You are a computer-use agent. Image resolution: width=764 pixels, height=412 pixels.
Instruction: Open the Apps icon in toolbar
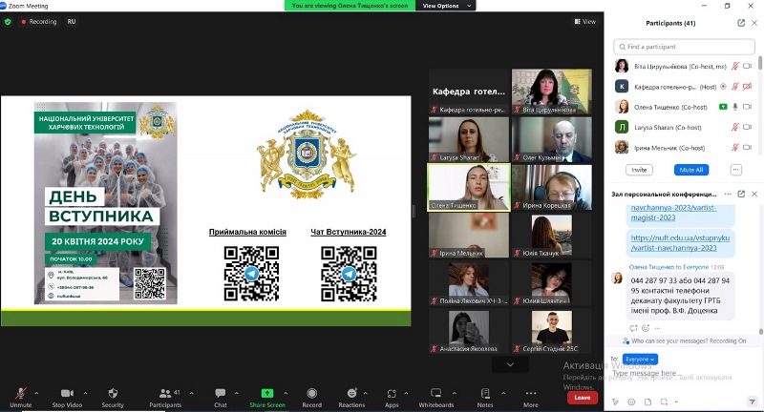(392, 393)
